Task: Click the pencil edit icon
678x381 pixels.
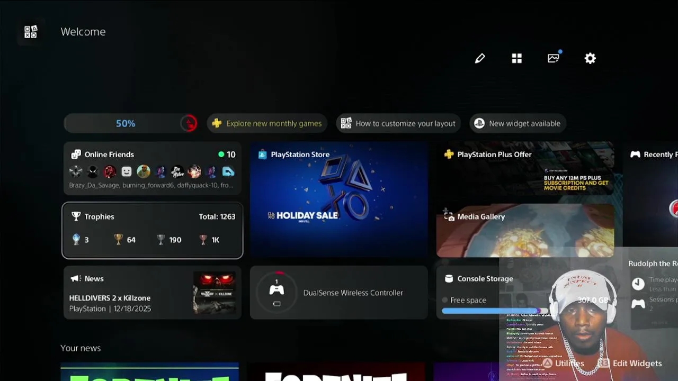Action: coord(480,58)
